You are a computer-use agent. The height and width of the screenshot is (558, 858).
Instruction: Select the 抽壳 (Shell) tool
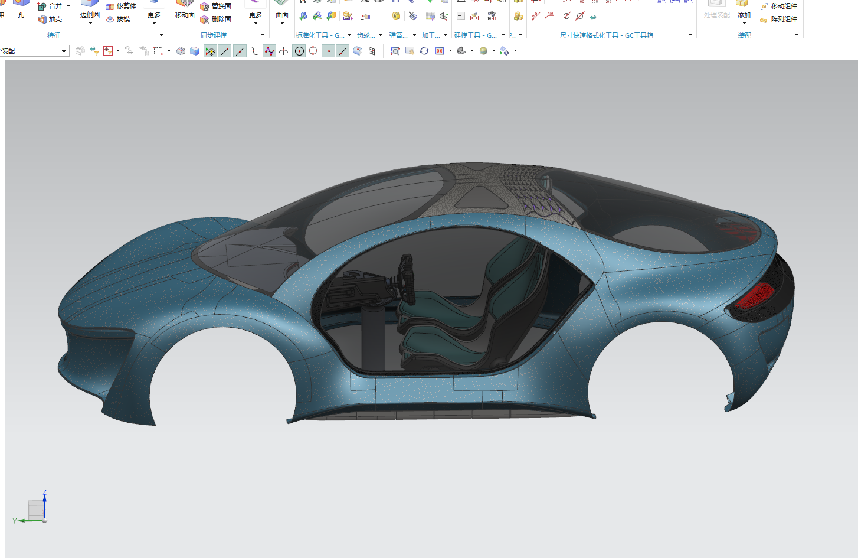coord(50,19)
